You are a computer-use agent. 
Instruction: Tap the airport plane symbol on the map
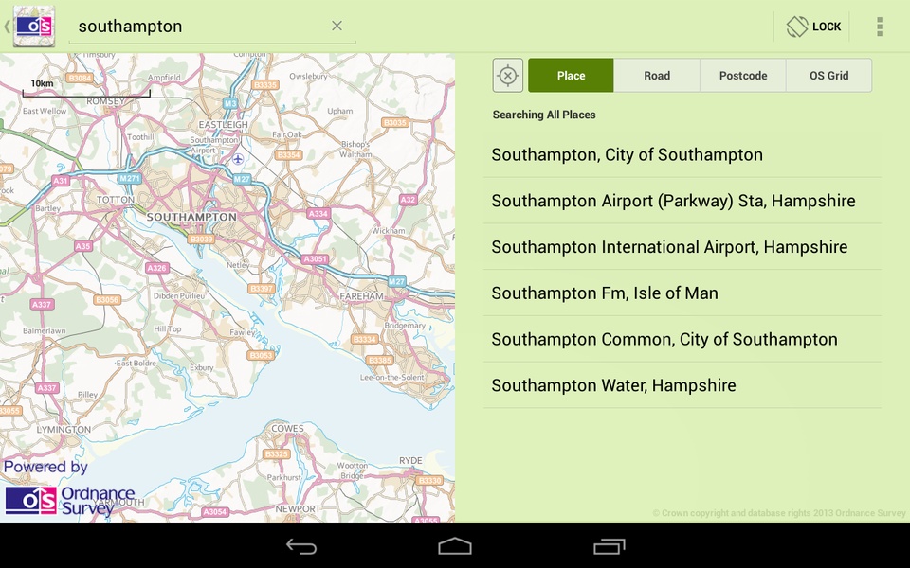[238, 159]
